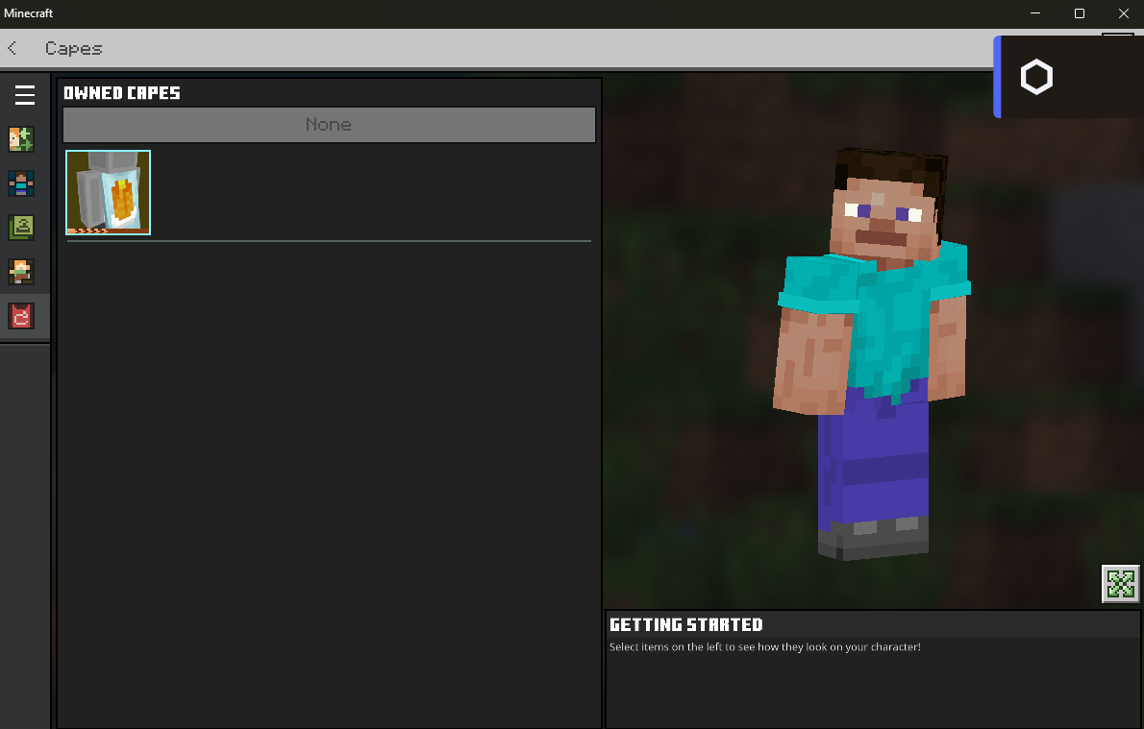
Task: Choose the None cape option
Action: click(x=329, y=125)
